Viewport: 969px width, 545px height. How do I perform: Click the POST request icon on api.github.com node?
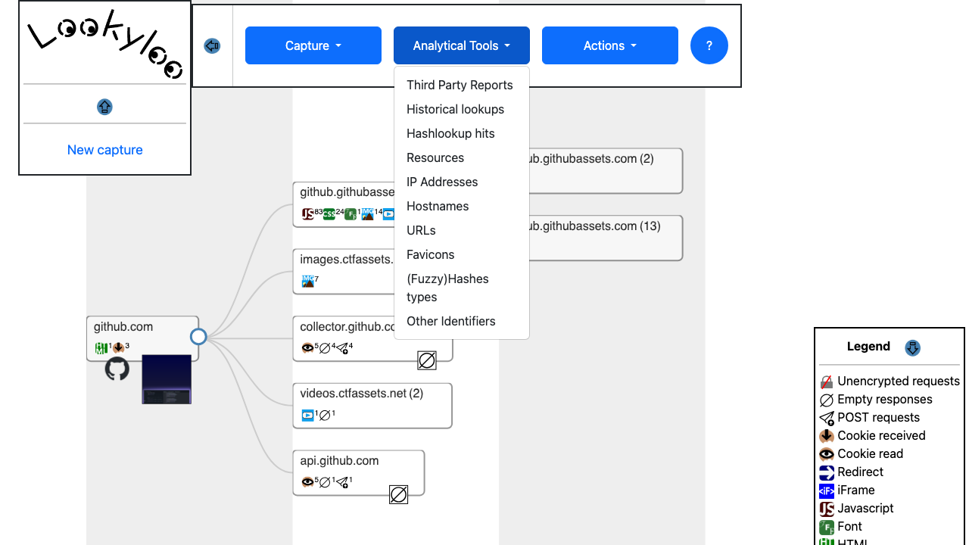click(x=342, y=482)
